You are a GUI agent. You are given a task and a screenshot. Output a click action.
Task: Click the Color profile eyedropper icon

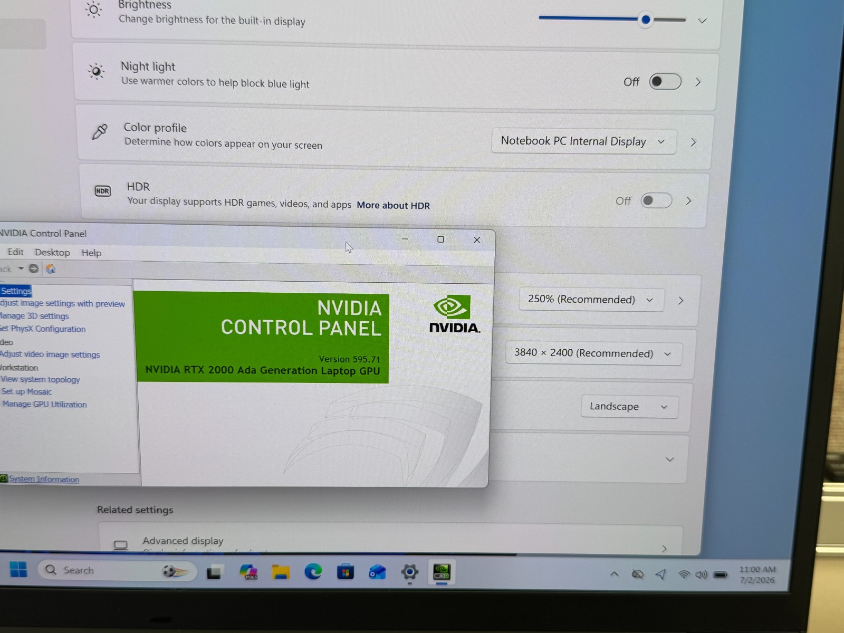click(x=100, y=131)
